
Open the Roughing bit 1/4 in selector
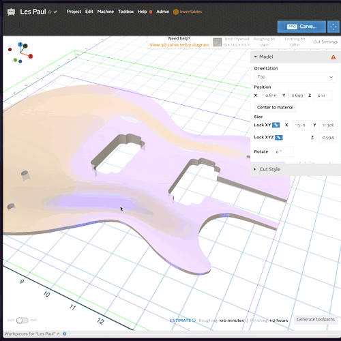[264, 42]
